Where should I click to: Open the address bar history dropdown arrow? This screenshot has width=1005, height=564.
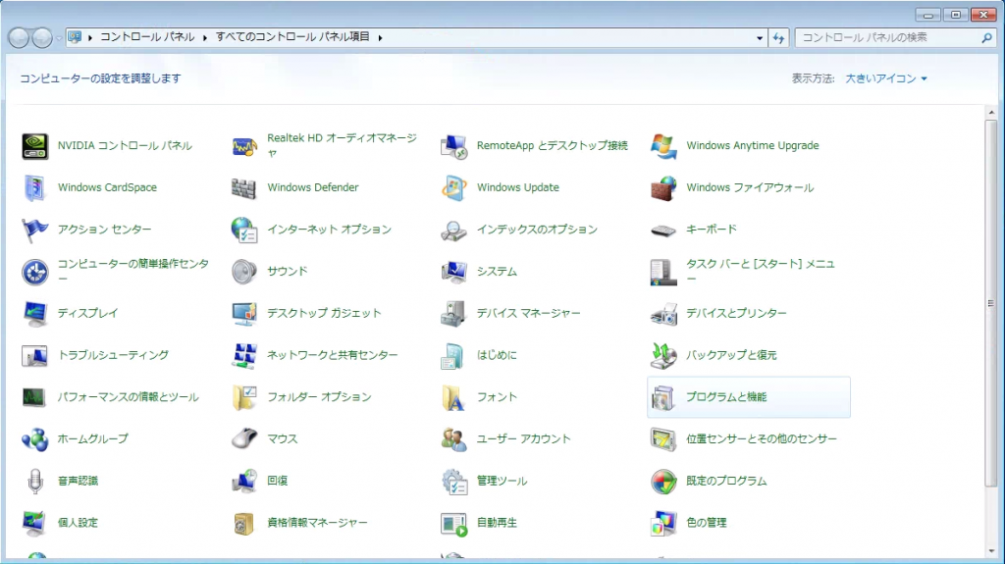760,38
